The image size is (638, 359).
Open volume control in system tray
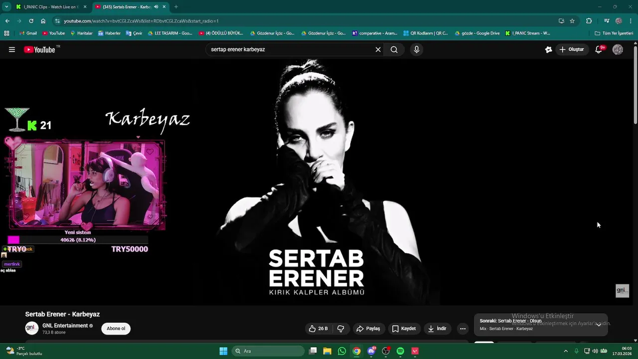point(595,351)
